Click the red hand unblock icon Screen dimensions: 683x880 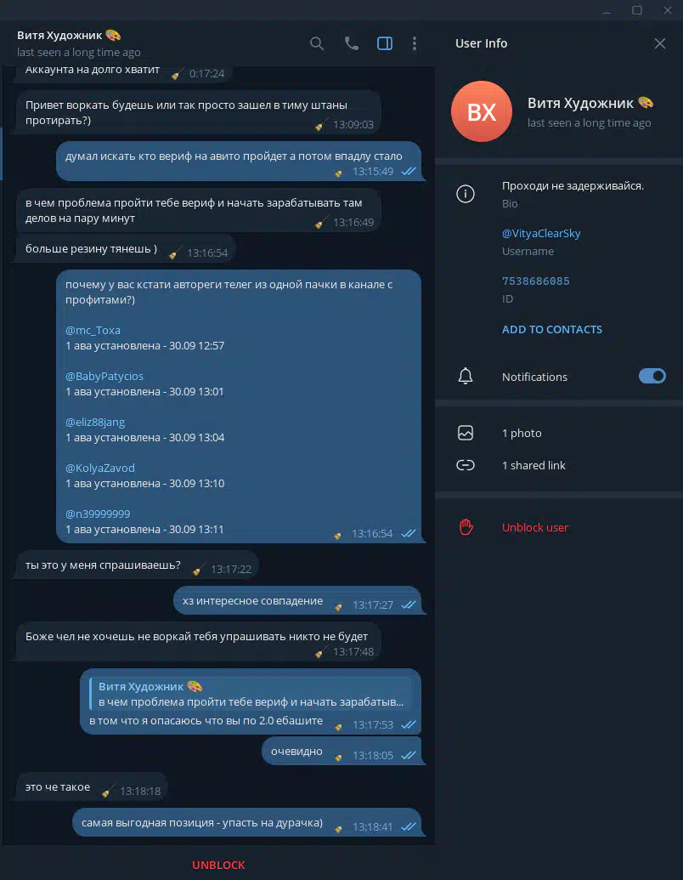pyautogui.click(x=466, y=527)
